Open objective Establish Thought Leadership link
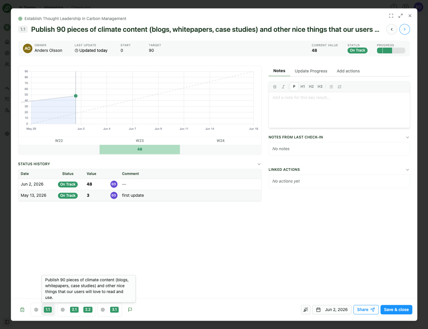Viewport: 428px width, 329px height. (75, 19)
